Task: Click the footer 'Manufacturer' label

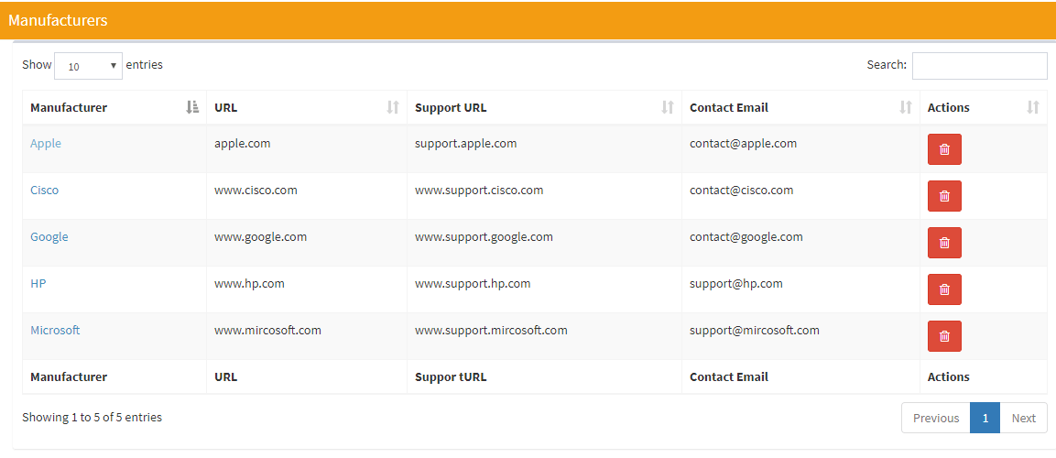Action: 69,376
